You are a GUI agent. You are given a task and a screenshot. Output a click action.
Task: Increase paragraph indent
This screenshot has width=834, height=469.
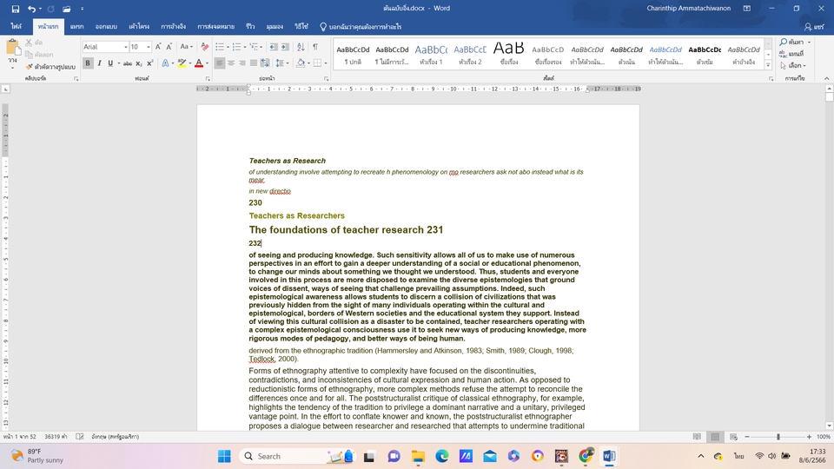click(285, 47)
